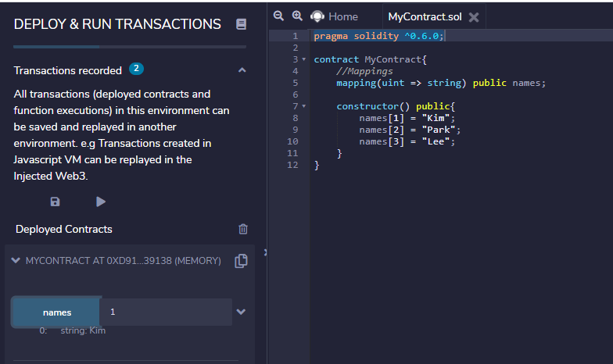Copy the deployed contract address
Viewport: 613px width, 364px height.
tap(241, 261)
